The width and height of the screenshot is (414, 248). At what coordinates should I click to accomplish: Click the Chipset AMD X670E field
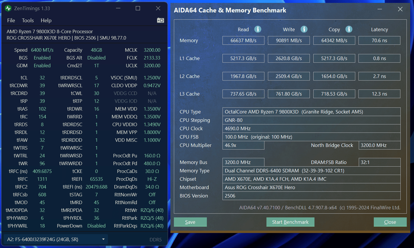pos(311,179)
